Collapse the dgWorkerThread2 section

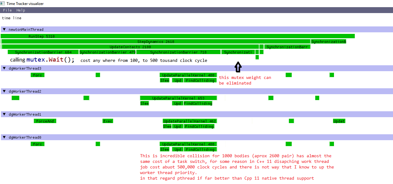click(4, 91)
